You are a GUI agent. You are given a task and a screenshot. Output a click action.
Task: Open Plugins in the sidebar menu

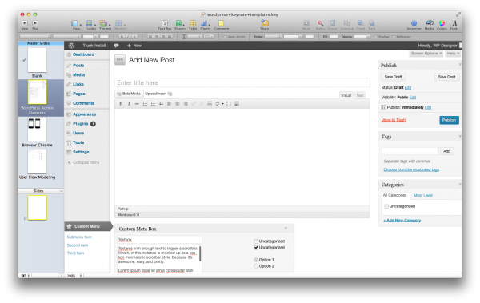click(x=81, y=124)
